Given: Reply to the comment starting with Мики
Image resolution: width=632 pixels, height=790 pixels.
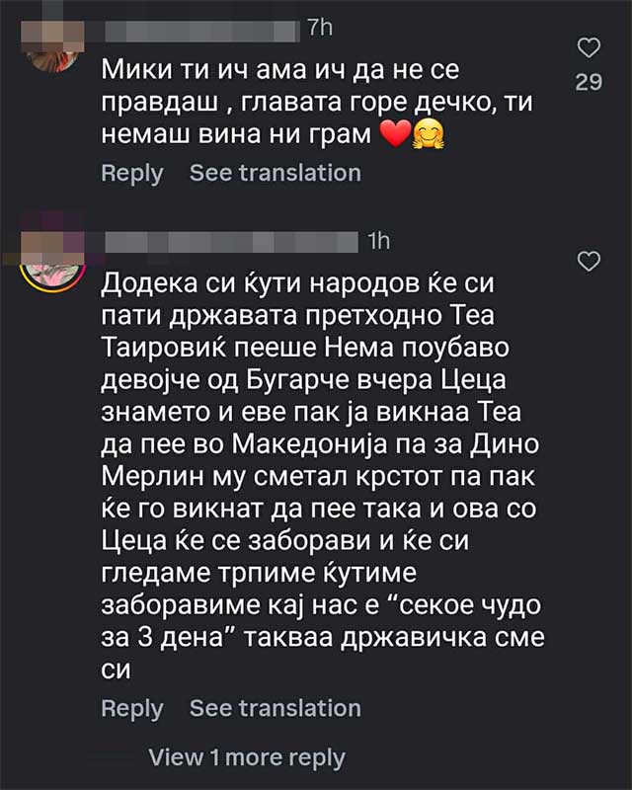Looking at the screenshot, I should point(131,174).
